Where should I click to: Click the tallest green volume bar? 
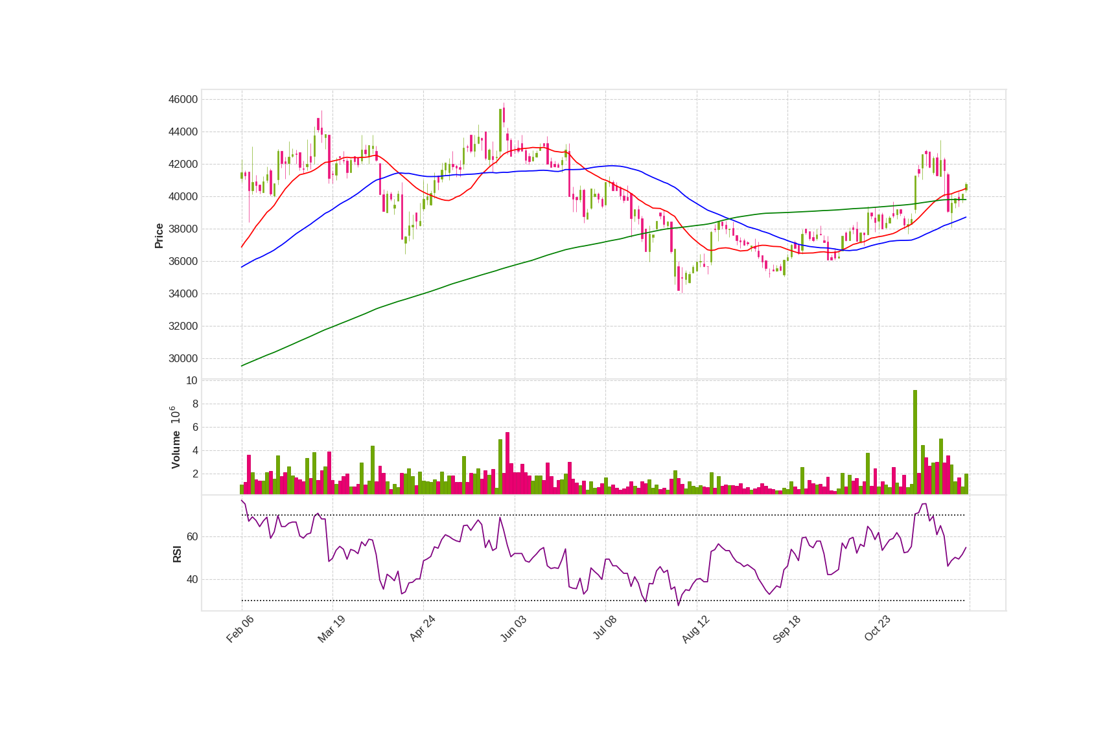[x=915, y=442]
